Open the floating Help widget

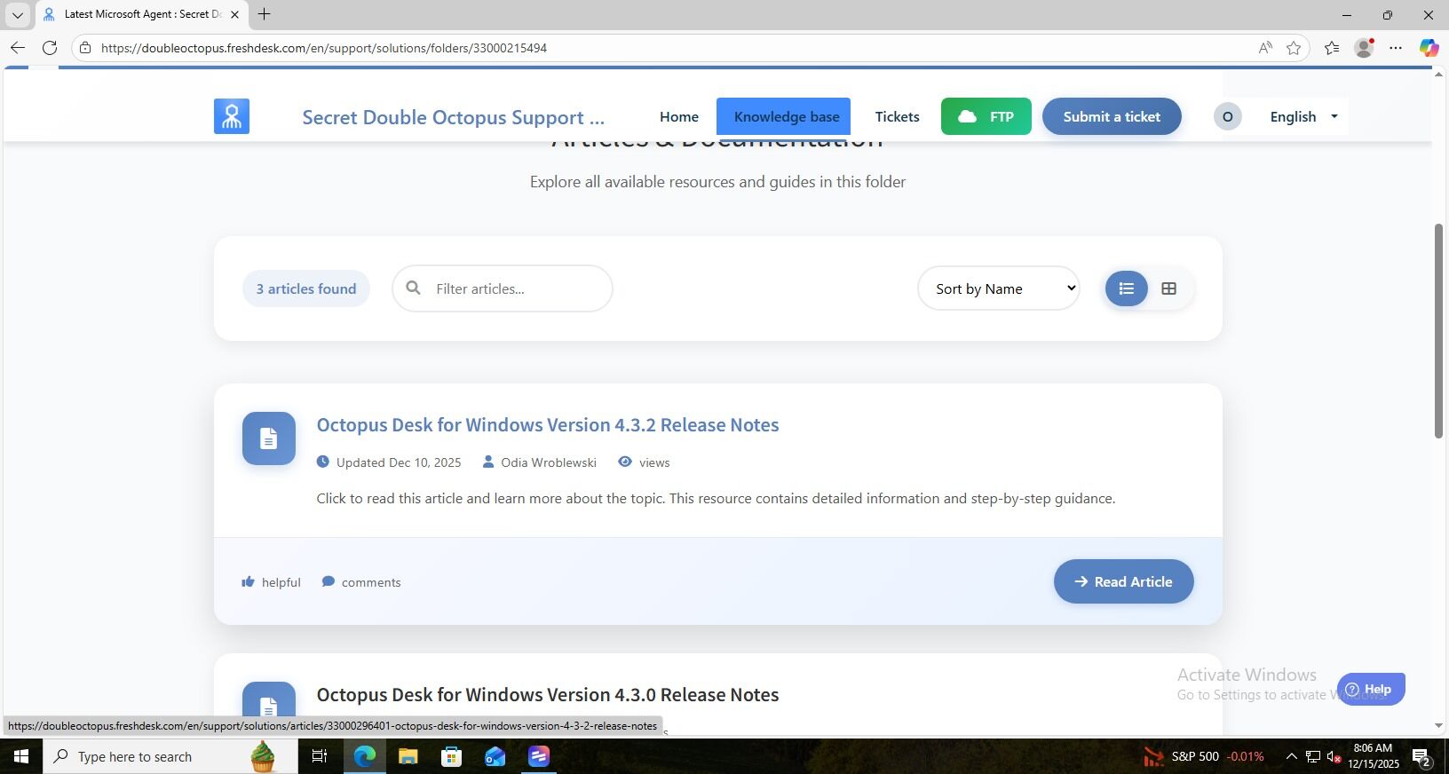[1371, 689]
